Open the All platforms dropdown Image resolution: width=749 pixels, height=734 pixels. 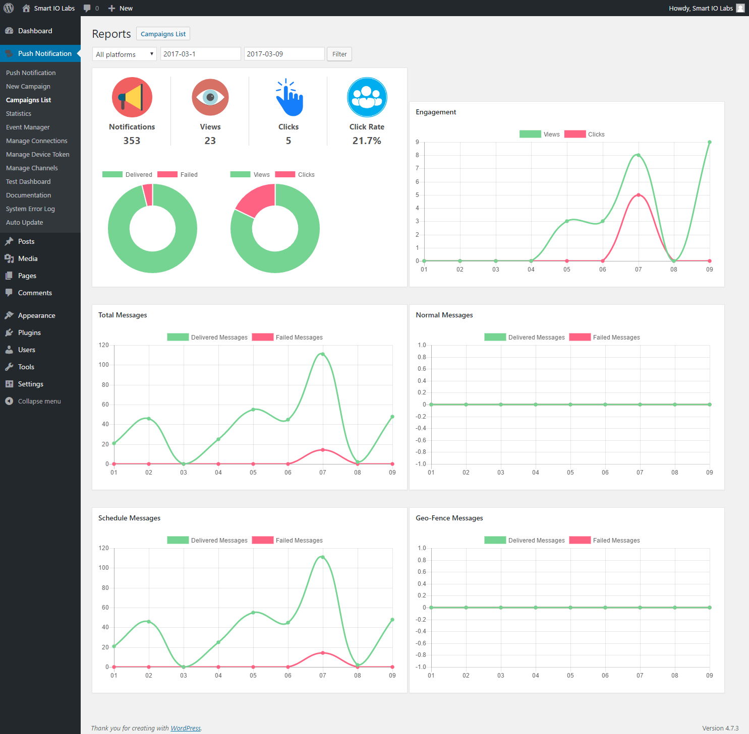(x=125, y=54)
